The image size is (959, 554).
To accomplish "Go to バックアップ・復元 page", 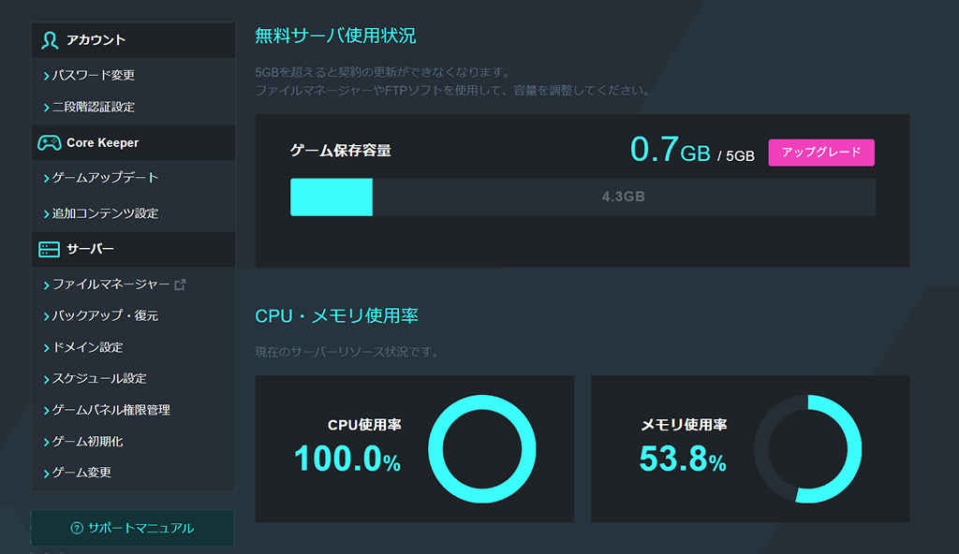I will point(105,316).
